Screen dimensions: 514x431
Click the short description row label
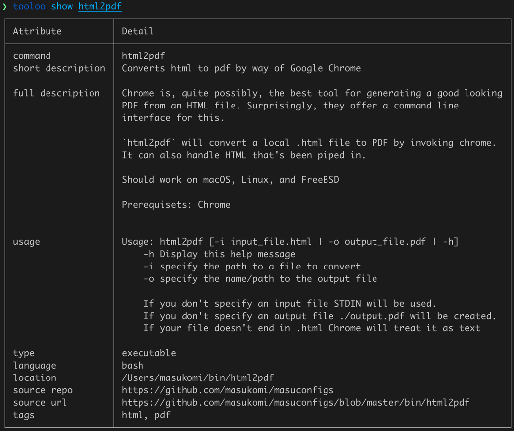(x=59, y=68)
